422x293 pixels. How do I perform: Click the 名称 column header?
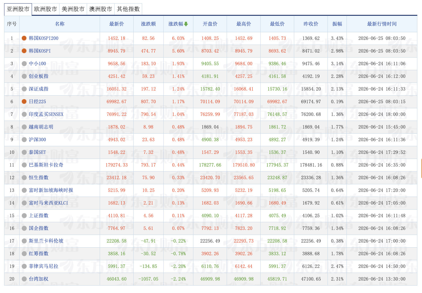click(x=60, y=24)
